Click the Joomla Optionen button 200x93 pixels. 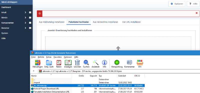(x=177, y=4)
